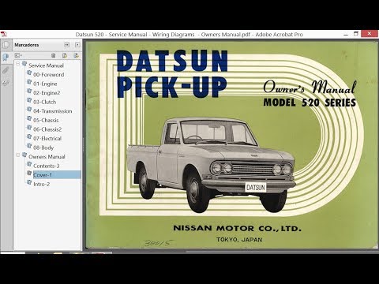379x284 pixels.
Task: Delete selected bookmark with trash icon
Action: pos(54,55)
